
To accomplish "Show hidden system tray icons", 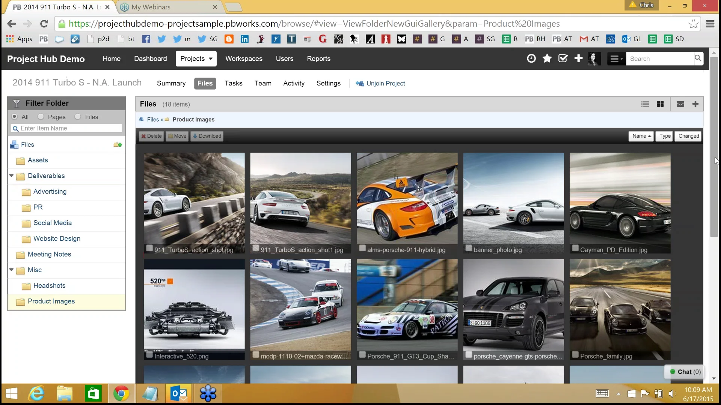I will point(618,394).
